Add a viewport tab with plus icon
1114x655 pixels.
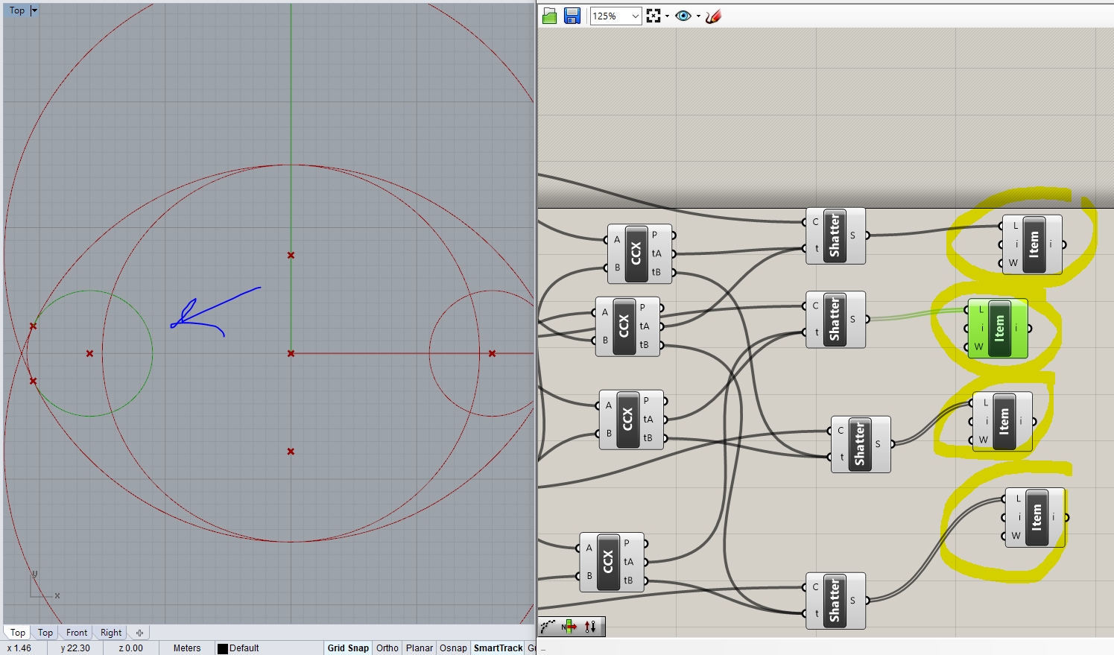139,633
